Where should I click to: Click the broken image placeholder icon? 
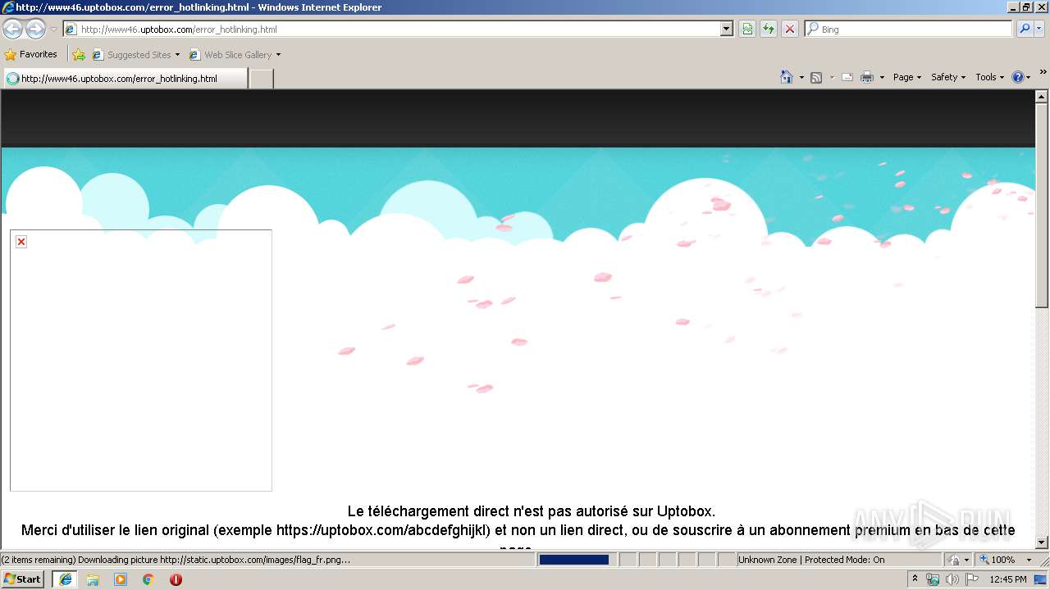click(21, 242)
